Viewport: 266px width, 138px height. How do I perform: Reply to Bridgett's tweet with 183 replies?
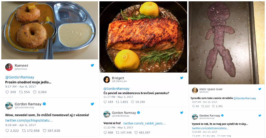point(105,102)
